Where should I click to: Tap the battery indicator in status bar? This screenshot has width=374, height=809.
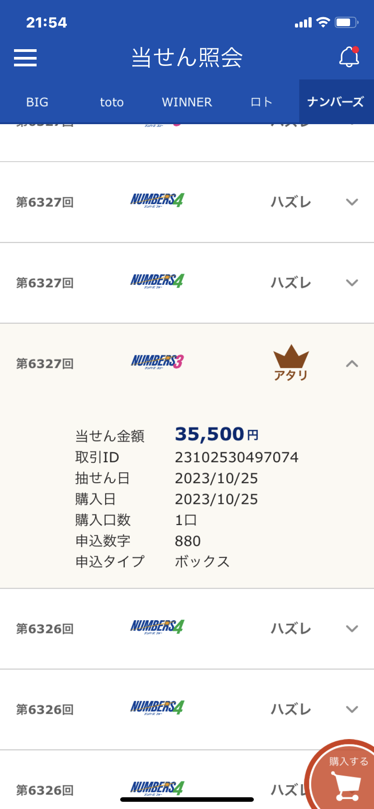[346, 22]
